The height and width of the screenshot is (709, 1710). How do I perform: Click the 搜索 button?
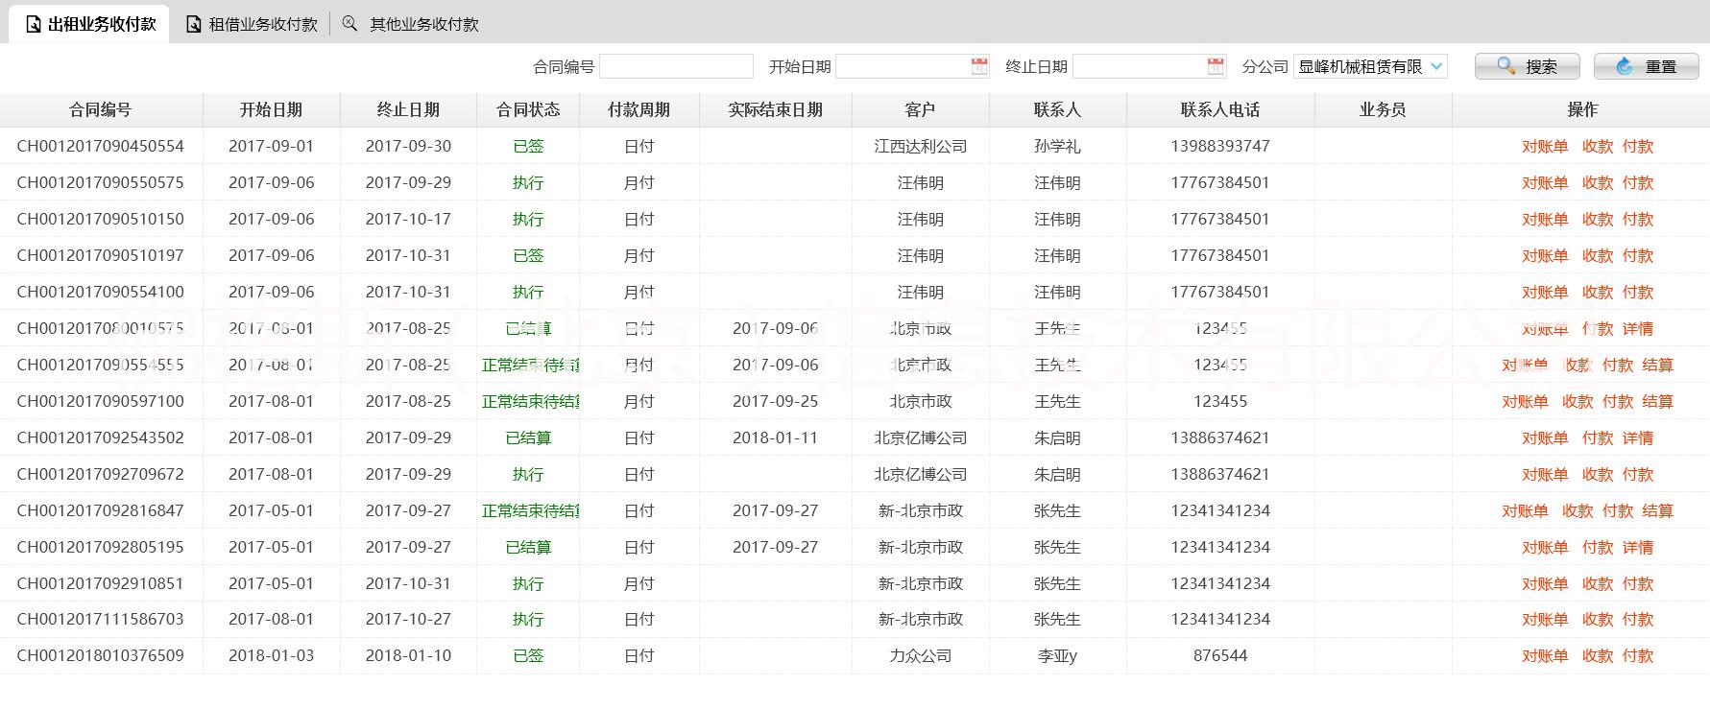click(x=1528, y=66)
